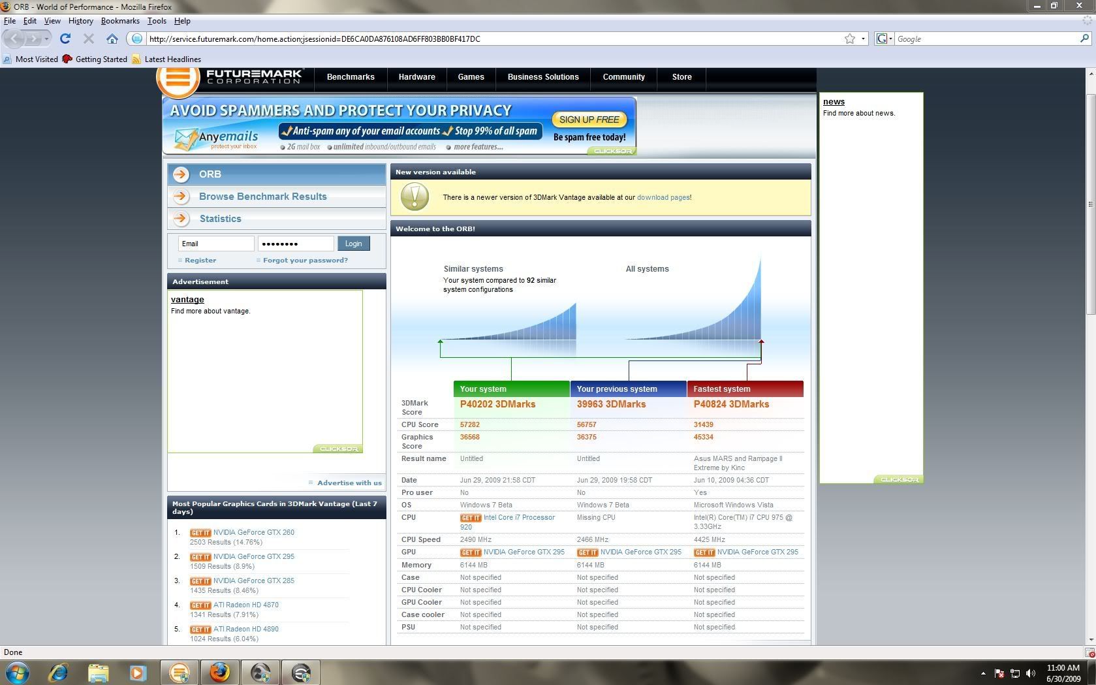Open the search engine selector dropdown
1096x685 pixels.
(x=884, y=39)
